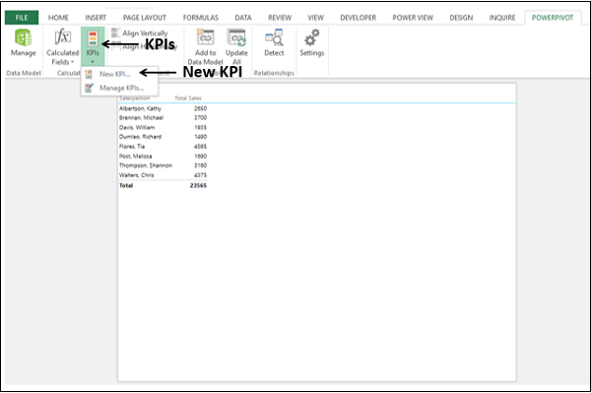Image resolution: width=591 pixels, height=393 pixels.
Task: Click the 4375 sales value
Action: tap(200, 175)
